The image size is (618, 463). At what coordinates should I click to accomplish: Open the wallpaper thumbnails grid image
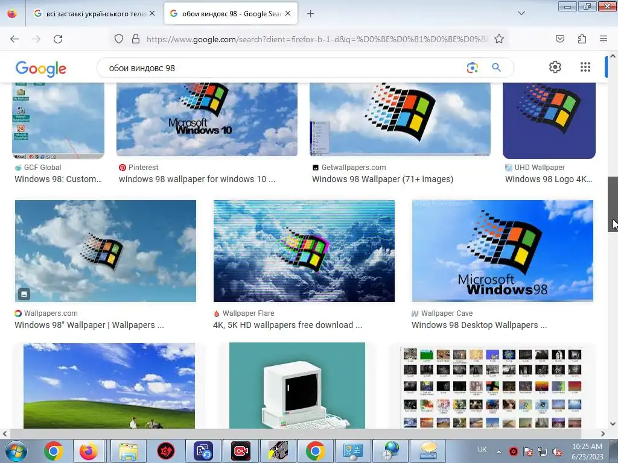coord(491,388)
